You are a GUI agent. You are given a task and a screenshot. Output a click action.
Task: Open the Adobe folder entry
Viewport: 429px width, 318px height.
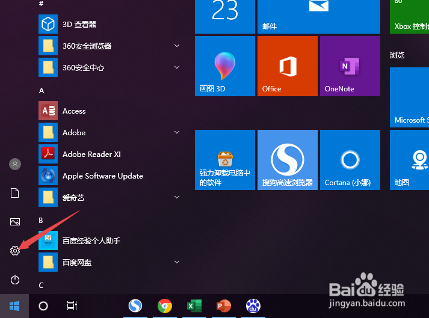pyautogui.click(x=110, y=132)
